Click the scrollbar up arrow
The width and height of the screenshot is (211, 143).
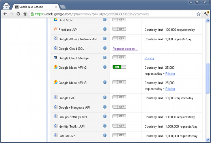click(208, 21)
